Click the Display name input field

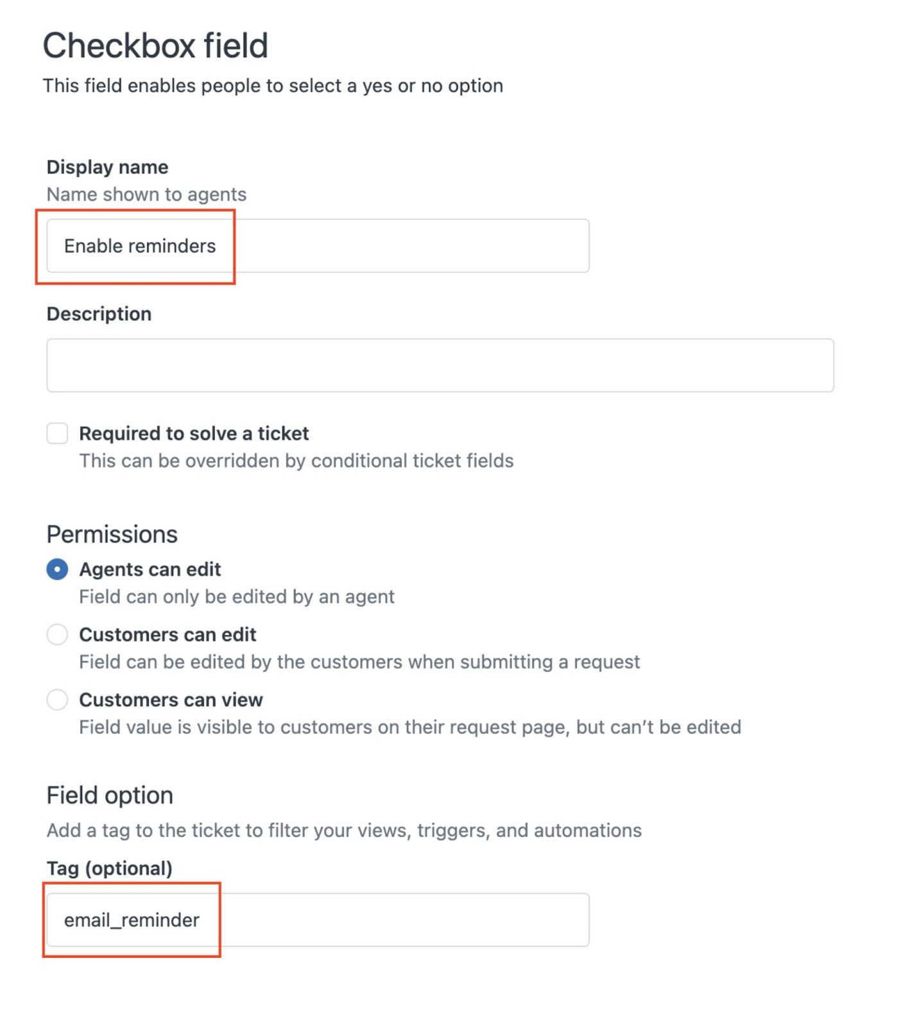(317, 246)
